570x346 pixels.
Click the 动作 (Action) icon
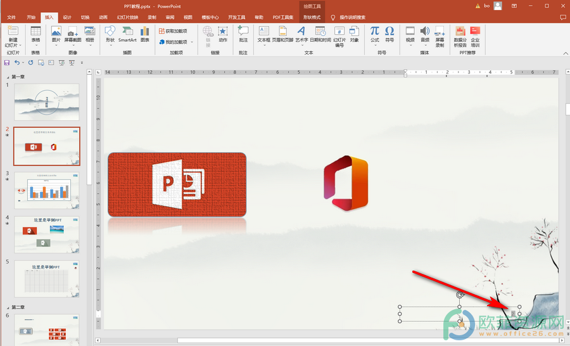pos(223,31)
